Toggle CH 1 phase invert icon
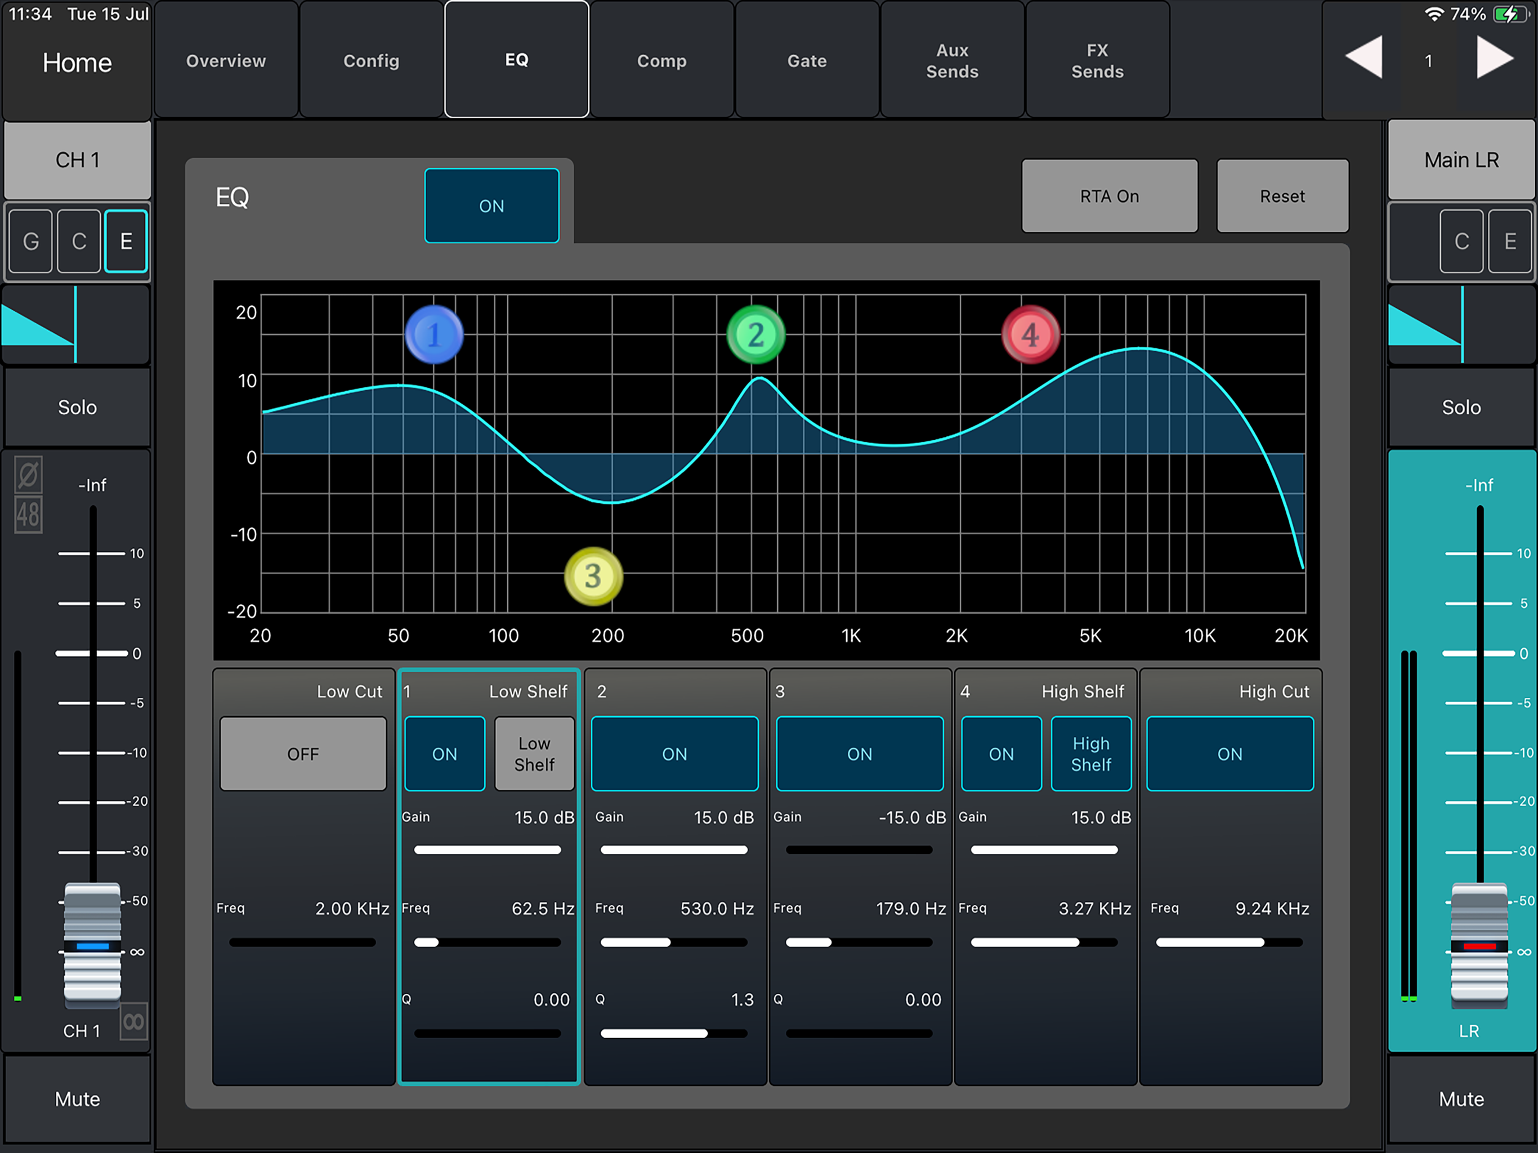The width and height of the screenshot is (1538, 1153). (29, 475)
